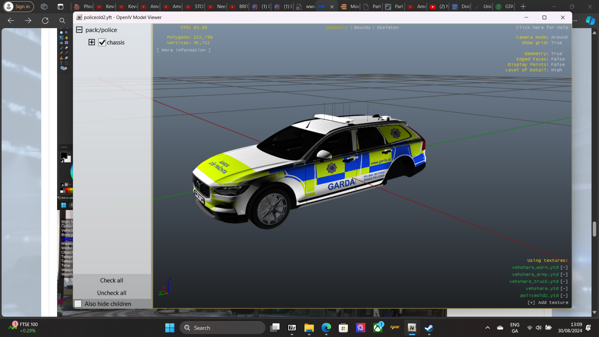Collapse the pack/police tree node
This screenshot has height=337, width=599.
click(x=79, y=30)
